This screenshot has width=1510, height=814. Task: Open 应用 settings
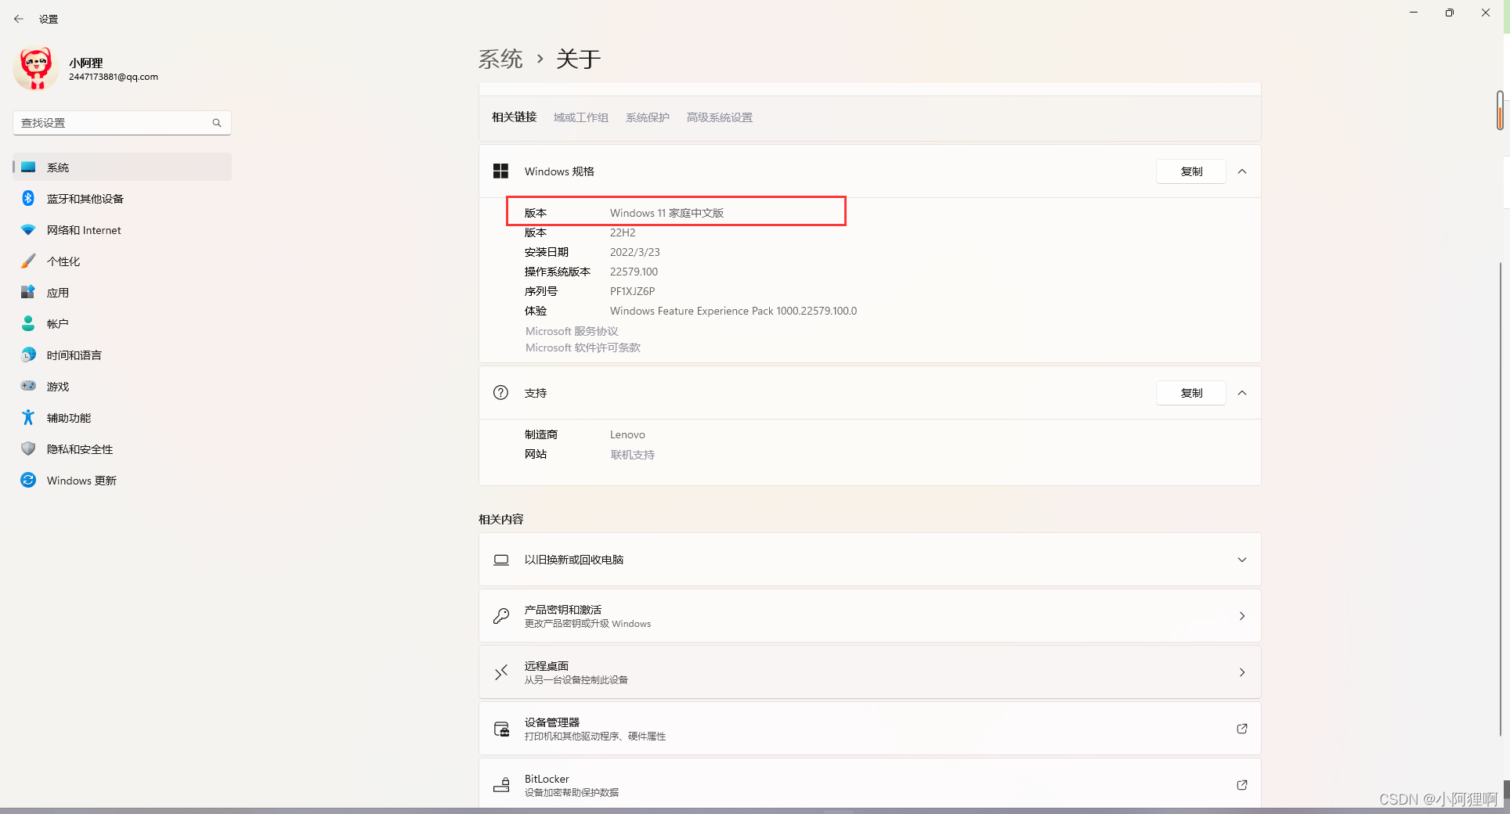pyautogui.click(x=121, y=293)
